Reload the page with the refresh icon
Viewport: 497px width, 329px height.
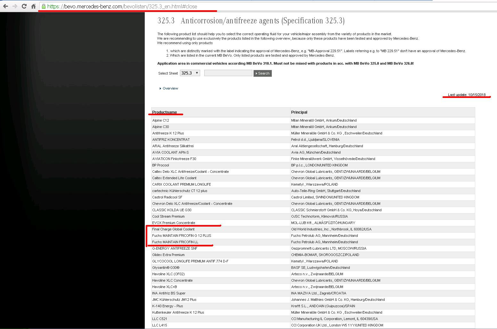tap(24, 6)
